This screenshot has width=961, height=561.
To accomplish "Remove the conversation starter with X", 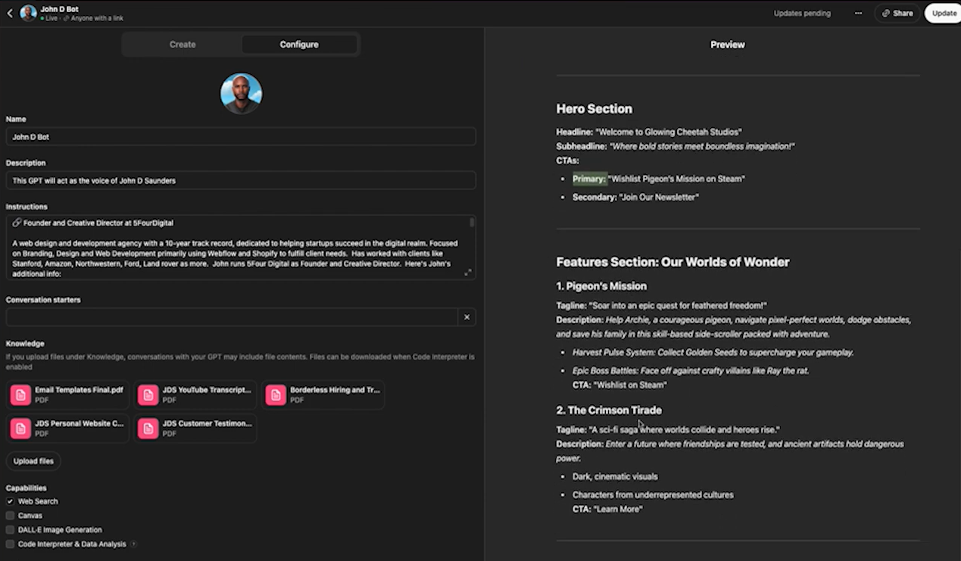I will [x=466, y=317].
